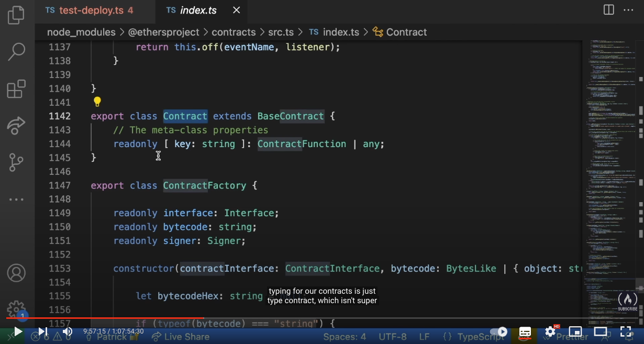Click the highlighted Contract class name
Viewport: 644px width, 344px height.
[185, 116]
